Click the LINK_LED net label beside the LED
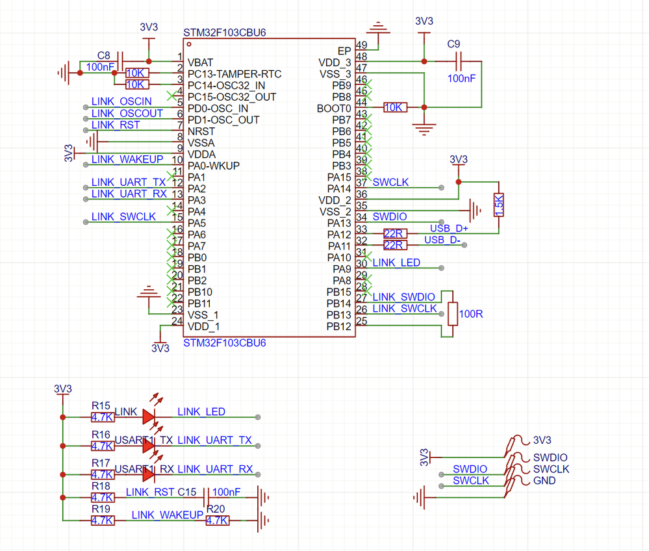 (201, 412)
